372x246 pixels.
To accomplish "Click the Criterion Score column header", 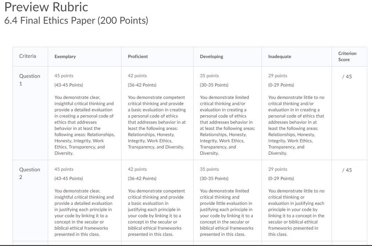I will tap(347, 57).
